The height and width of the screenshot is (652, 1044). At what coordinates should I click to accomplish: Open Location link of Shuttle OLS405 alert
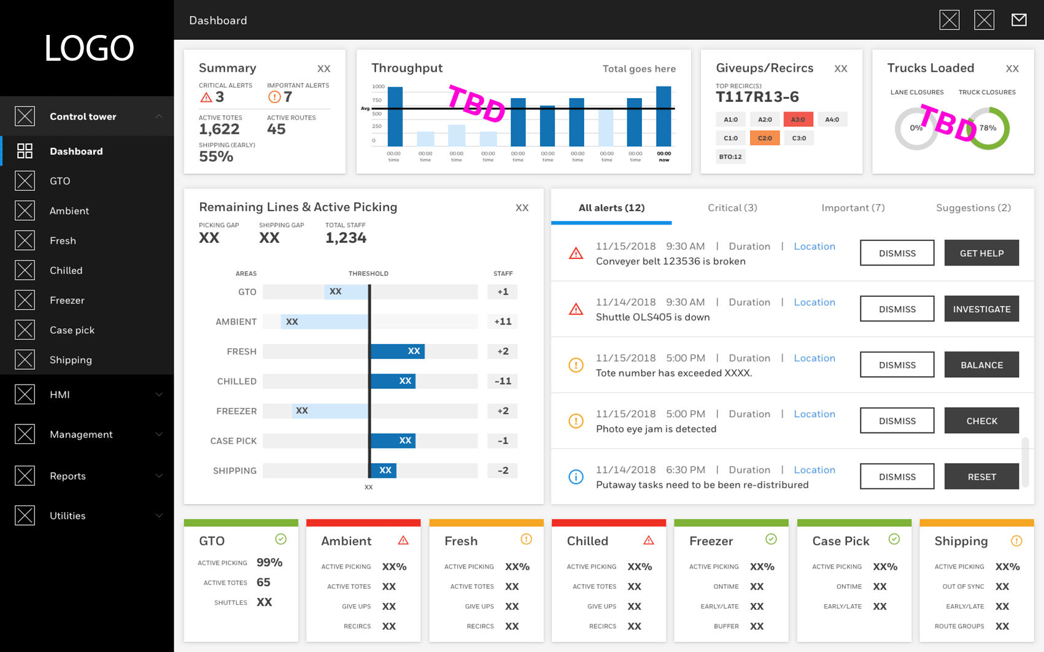814,302
